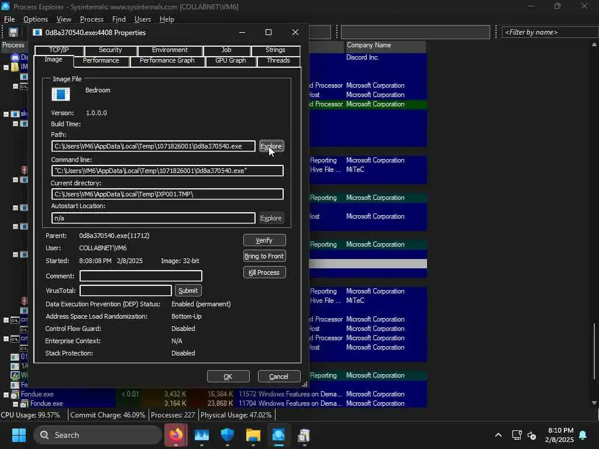Click the Windows Defender shield taskbar icon
The width and height of the screenshot is (599, 449).
coord(228,435)
